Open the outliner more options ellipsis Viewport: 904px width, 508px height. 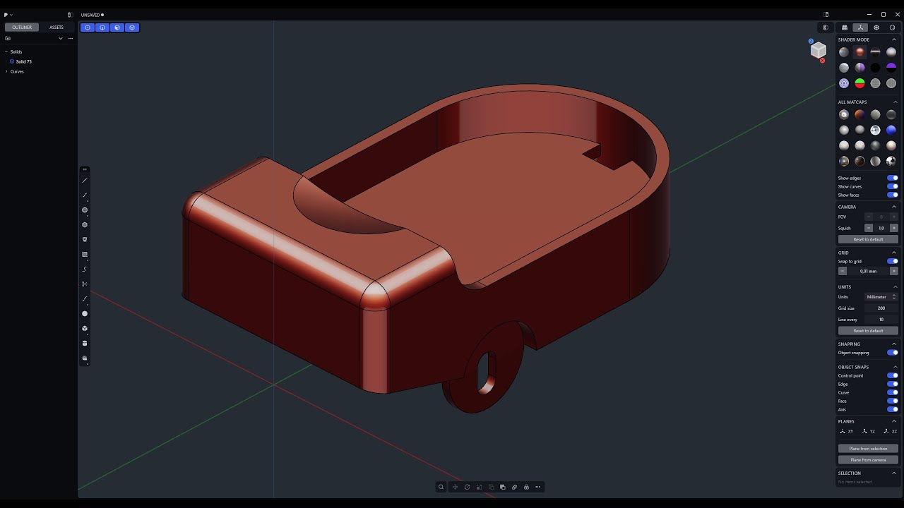(x=70, y=38)
